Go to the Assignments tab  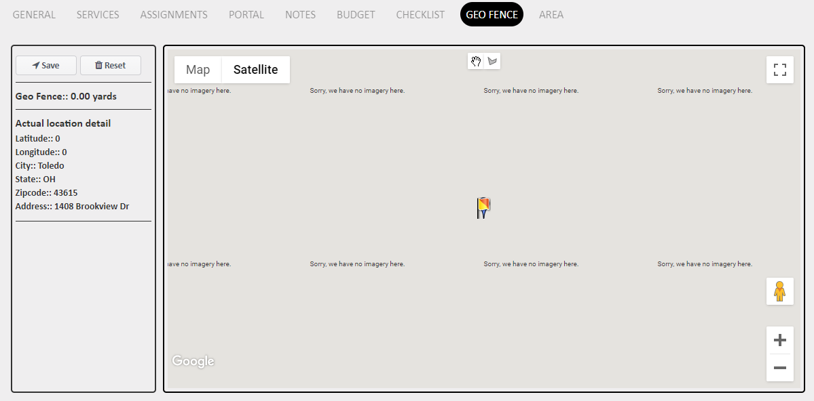pos(174,14)
